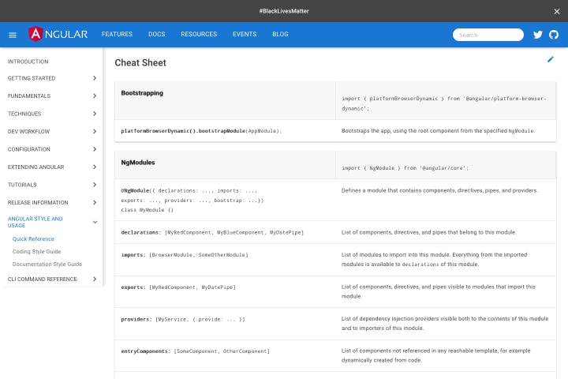
Task: Click the Bootstrapping table heading
Action: click(142, 93)
